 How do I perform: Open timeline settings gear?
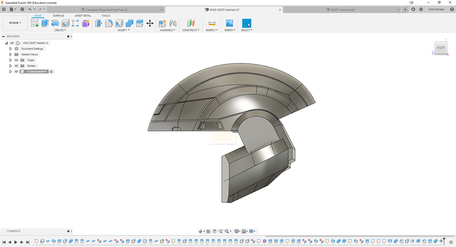pos(451,242)
